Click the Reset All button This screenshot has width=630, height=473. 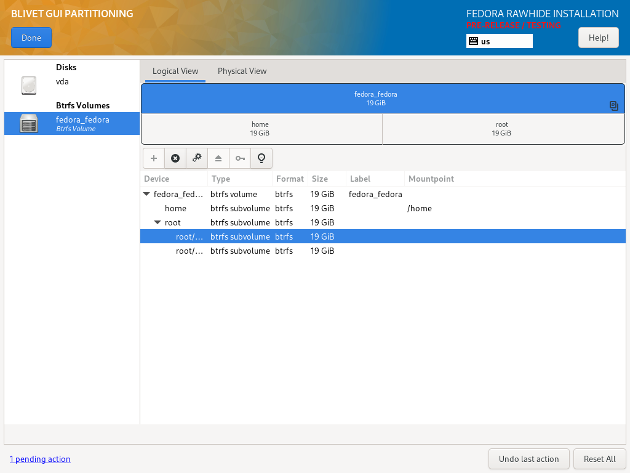click(599, 459)
